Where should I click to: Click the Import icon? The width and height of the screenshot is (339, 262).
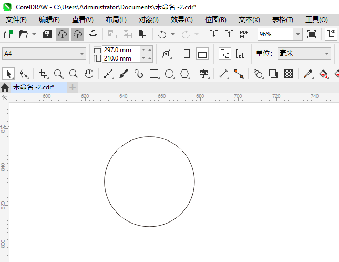coord(214,34)
